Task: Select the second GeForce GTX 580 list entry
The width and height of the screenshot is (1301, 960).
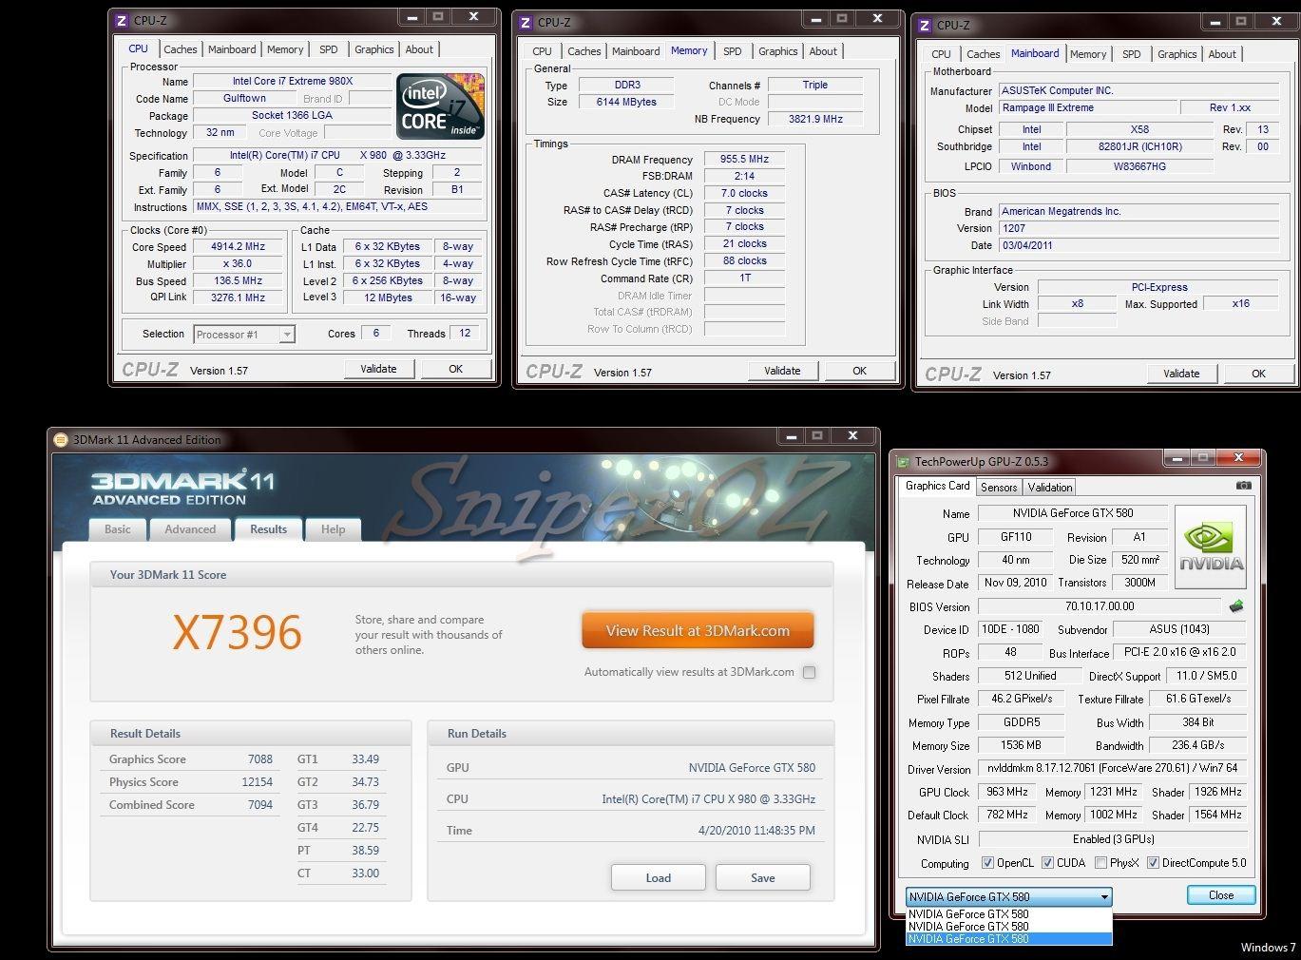Action: click(x=1008, y=927)
